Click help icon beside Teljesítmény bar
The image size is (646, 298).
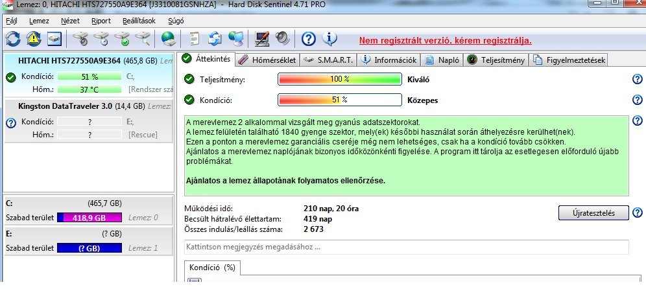(x=638, y=80)
